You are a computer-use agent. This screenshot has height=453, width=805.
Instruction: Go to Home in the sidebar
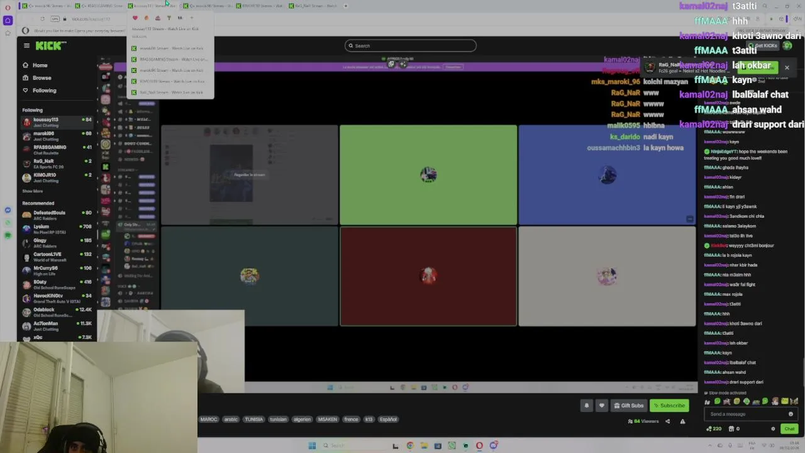coord(40,65)
